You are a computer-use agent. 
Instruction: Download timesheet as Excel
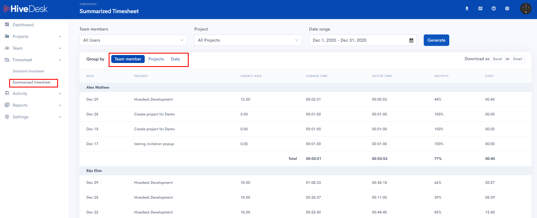[x=498, y=59]
